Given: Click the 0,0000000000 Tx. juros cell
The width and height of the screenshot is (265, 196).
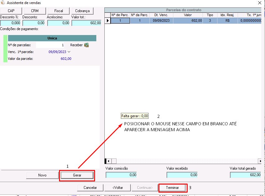Looking at the screenshot, I should pos(250,20).
